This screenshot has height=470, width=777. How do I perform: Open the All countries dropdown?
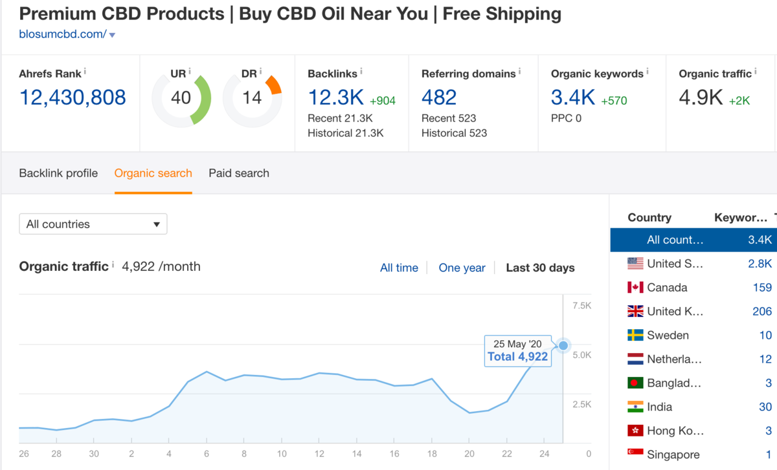(93, 224)
